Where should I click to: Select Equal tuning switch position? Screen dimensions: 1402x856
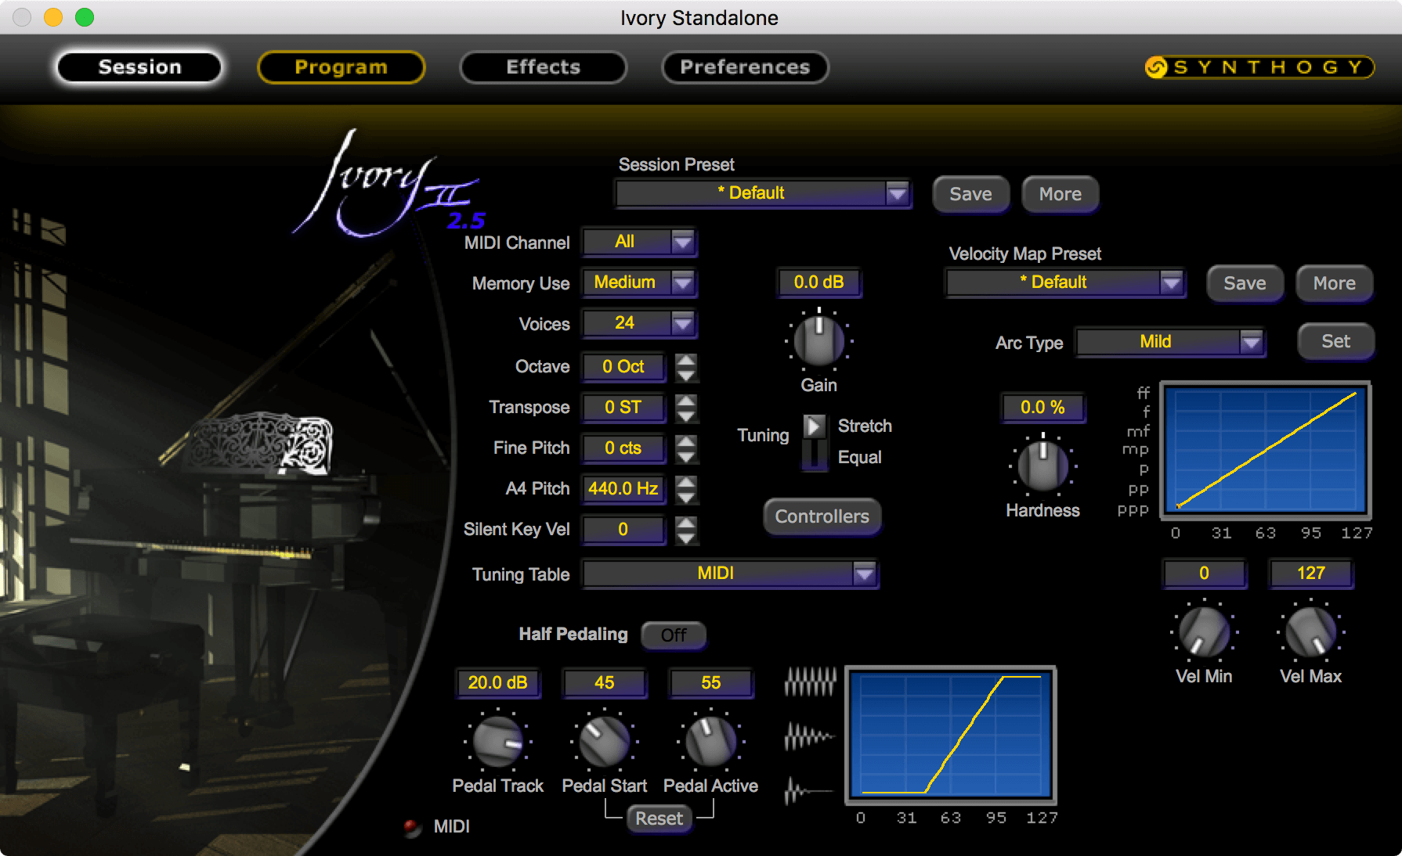tap(815, 456)
